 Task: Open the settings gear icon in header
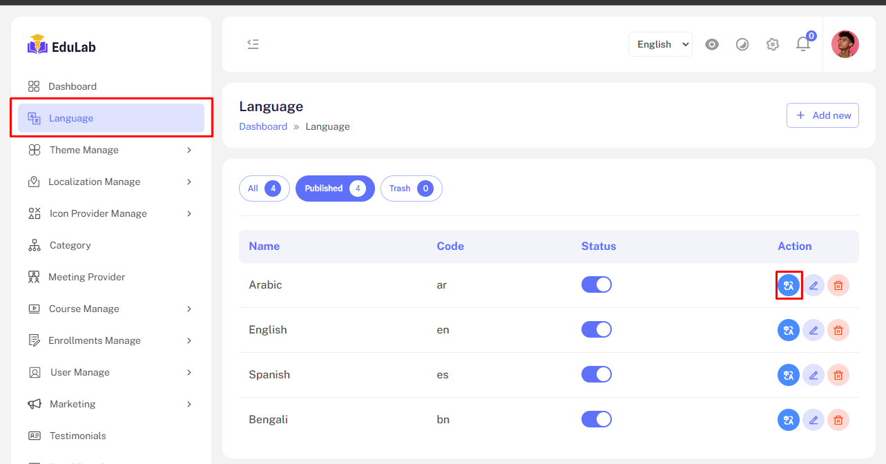773,44
